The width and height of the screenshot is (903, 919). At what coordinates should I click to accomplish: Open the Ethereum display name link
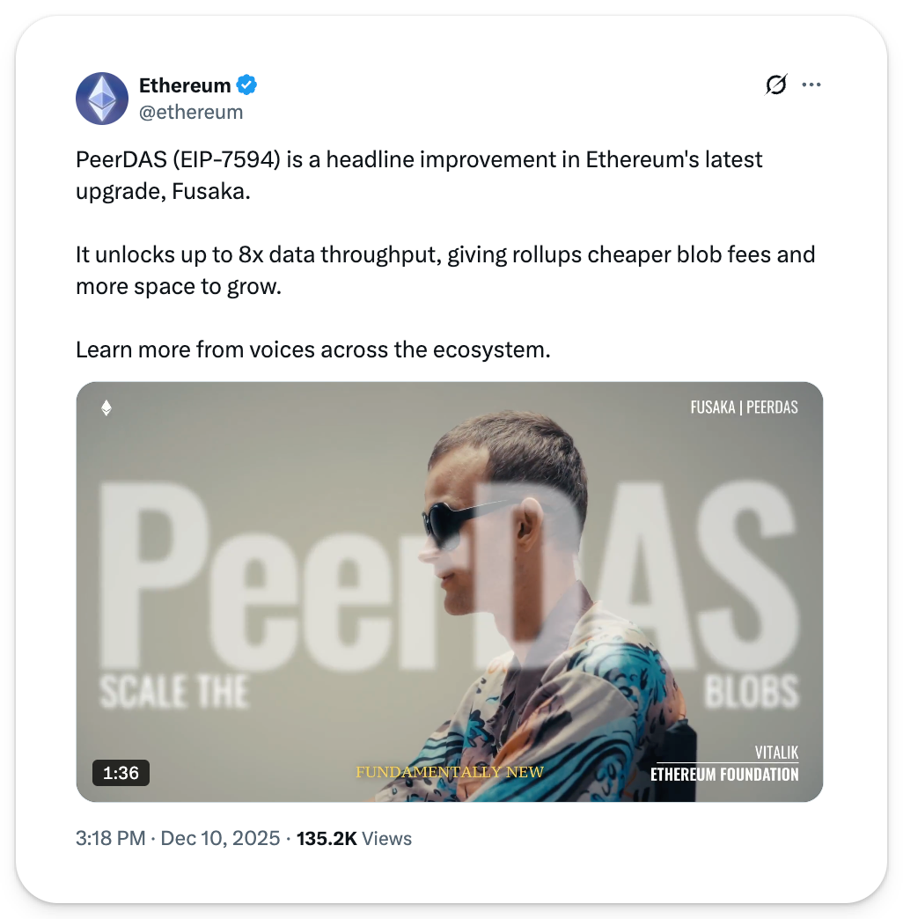pos(185,85)
